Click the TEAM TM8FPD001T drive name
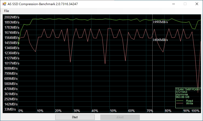This screenshot has height=121, width=203. (188, 89)
